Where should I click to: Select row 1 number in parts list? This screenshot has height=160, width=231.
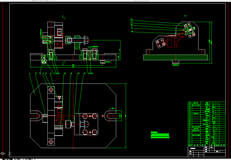189,143
